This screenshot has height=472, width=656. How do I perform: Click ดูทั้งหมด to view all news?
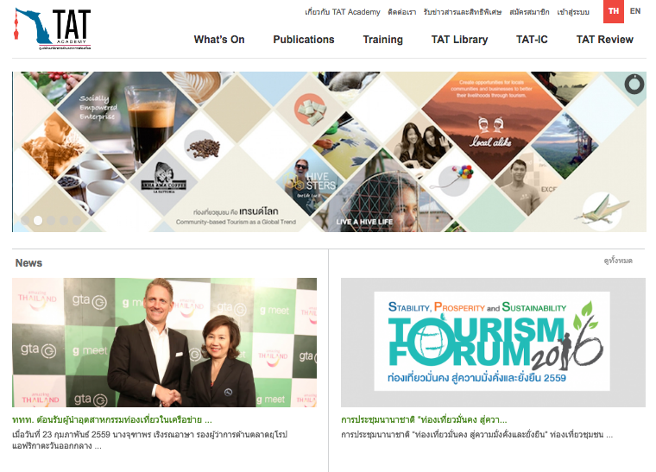pyautogui.click(x=618, y=261)
